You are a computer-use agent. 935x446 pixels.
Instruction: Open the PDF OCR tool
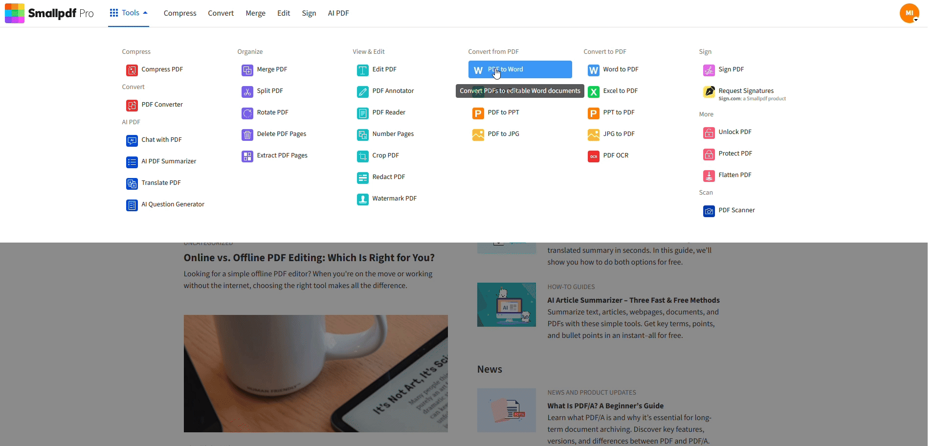pyautogui.click(x=615, y=156)
